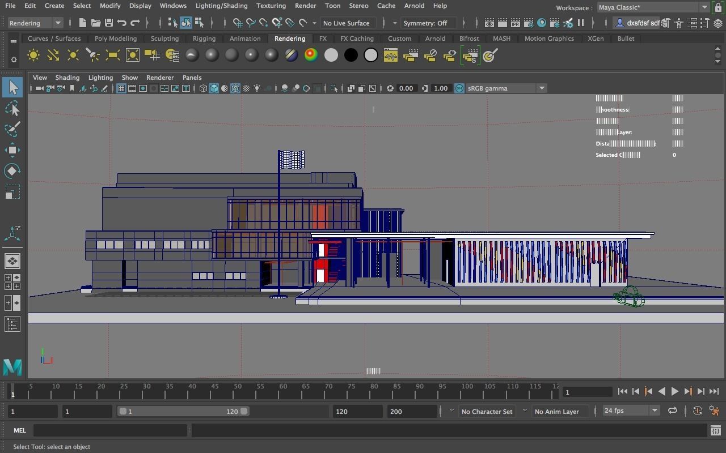726x453 pixels.
Task: Open Render Settings from the status line
Action: pyautogui.click(x=529, y=23)
